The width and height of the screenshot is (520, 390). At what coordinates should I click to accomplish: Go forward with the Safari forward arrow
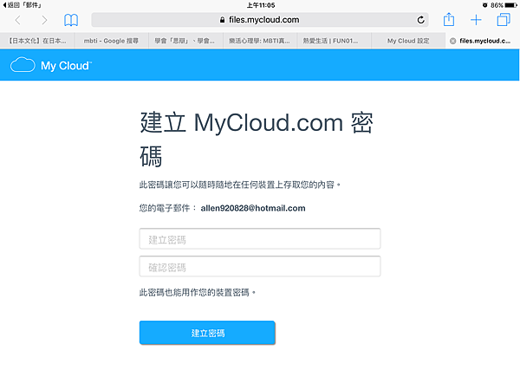click(x=44, y=20)
